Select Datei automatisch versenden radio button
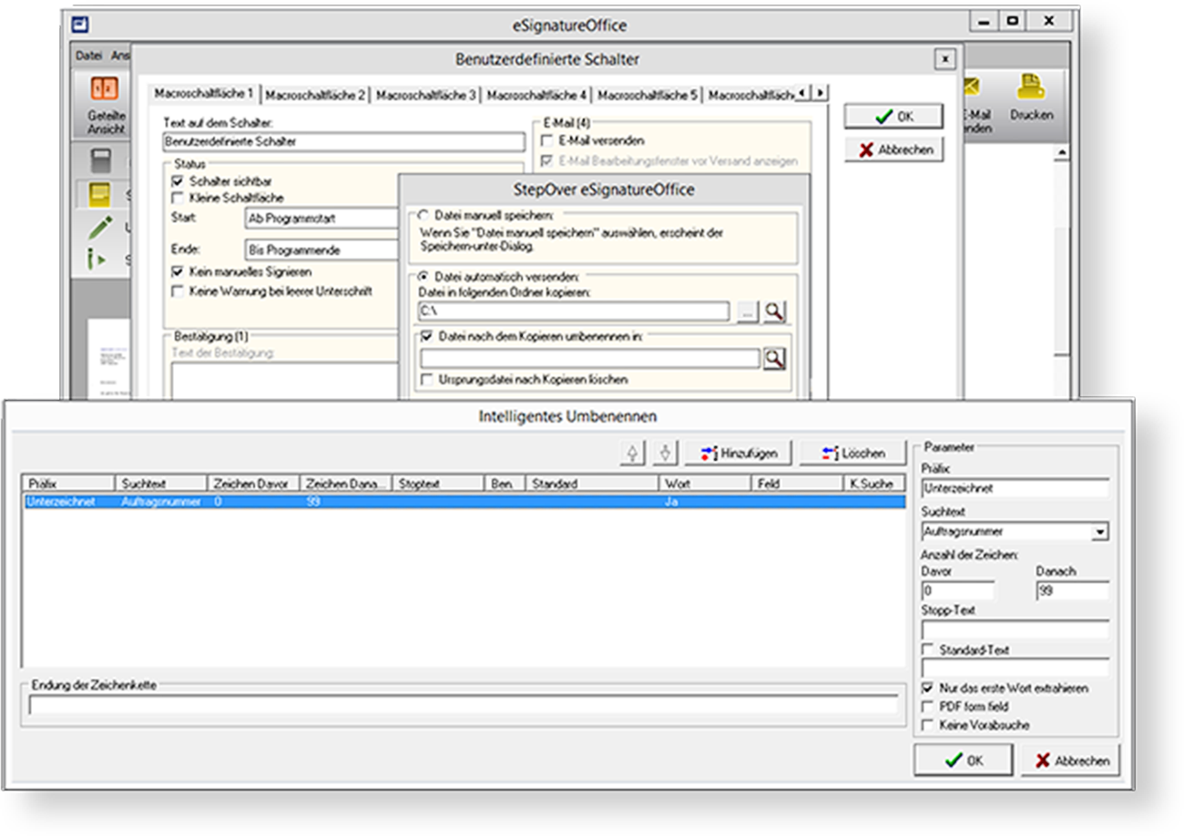This screenshot has height=836, width=1184. click(x=423, y=276)
